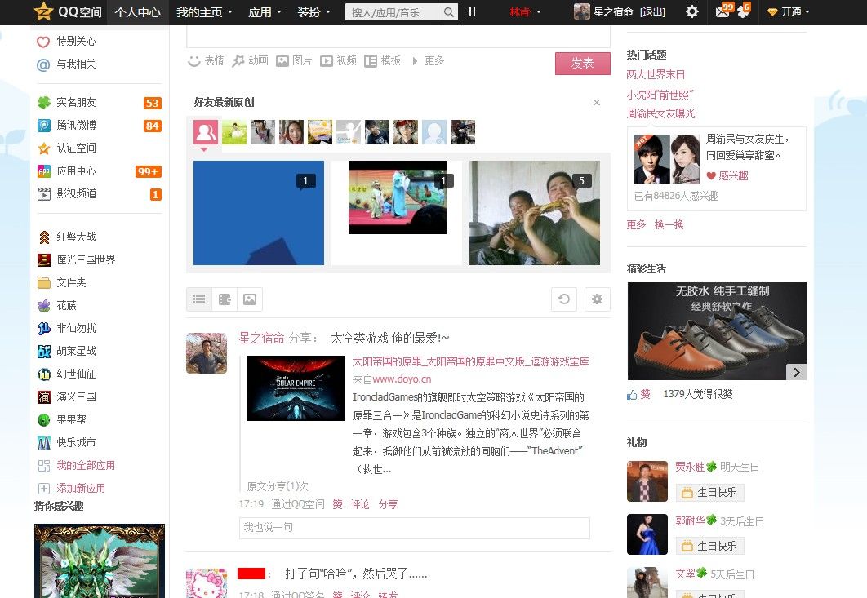
Task: Click 星之宿命 username in top bar
Action: [x=613, y=12]
